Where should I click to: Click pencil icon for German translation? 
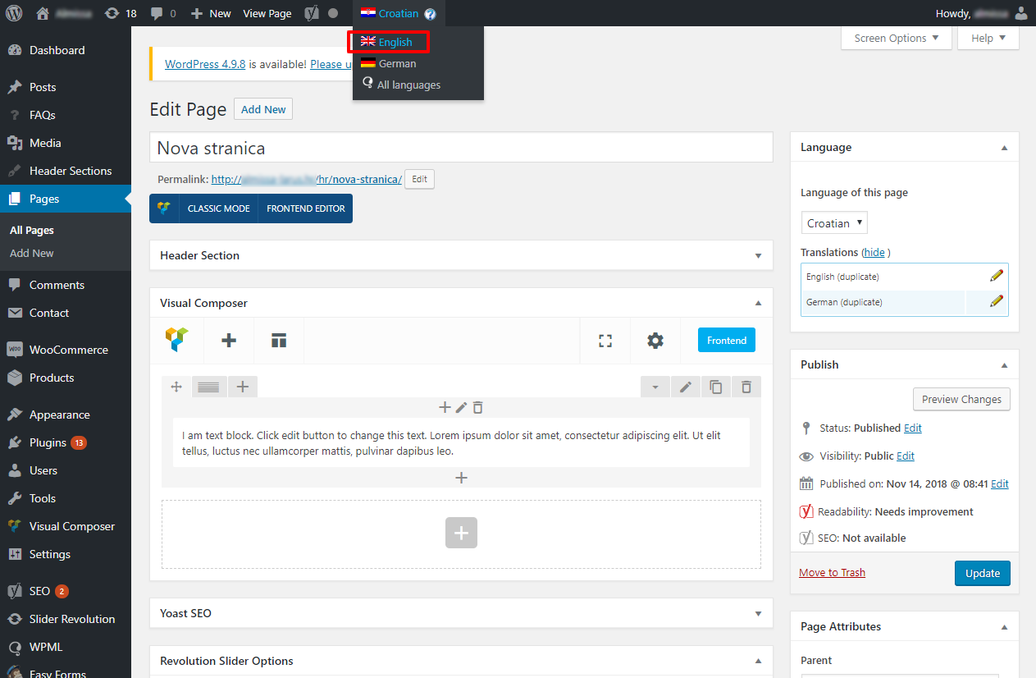click(997, 301)
